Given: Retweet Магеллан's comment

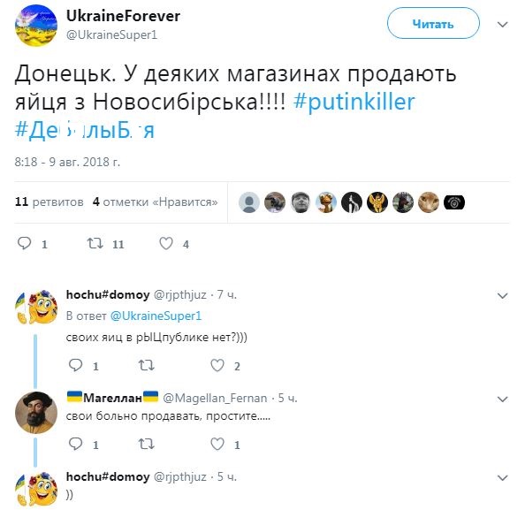Looking at the screenshot, I should pyautogui.click(x=147, y=444).
